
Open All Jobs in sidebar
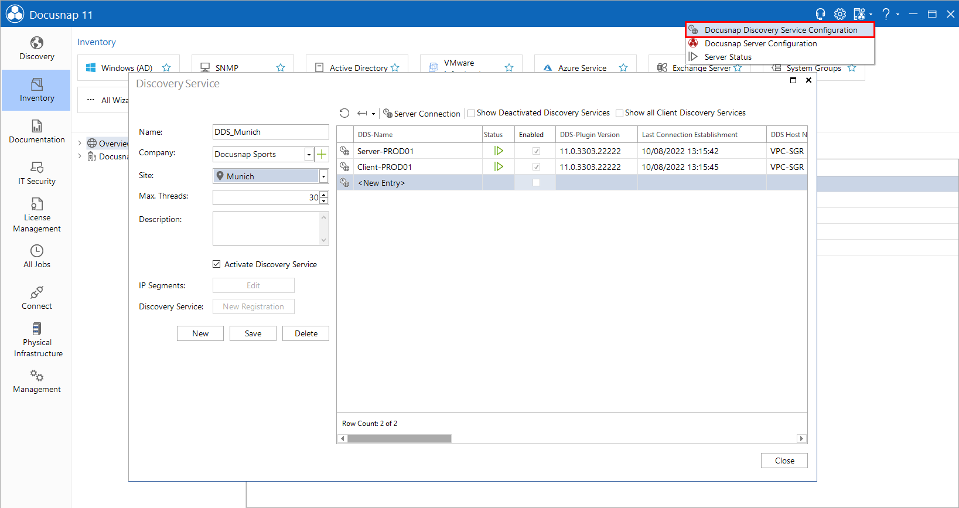tap(36, 257)
